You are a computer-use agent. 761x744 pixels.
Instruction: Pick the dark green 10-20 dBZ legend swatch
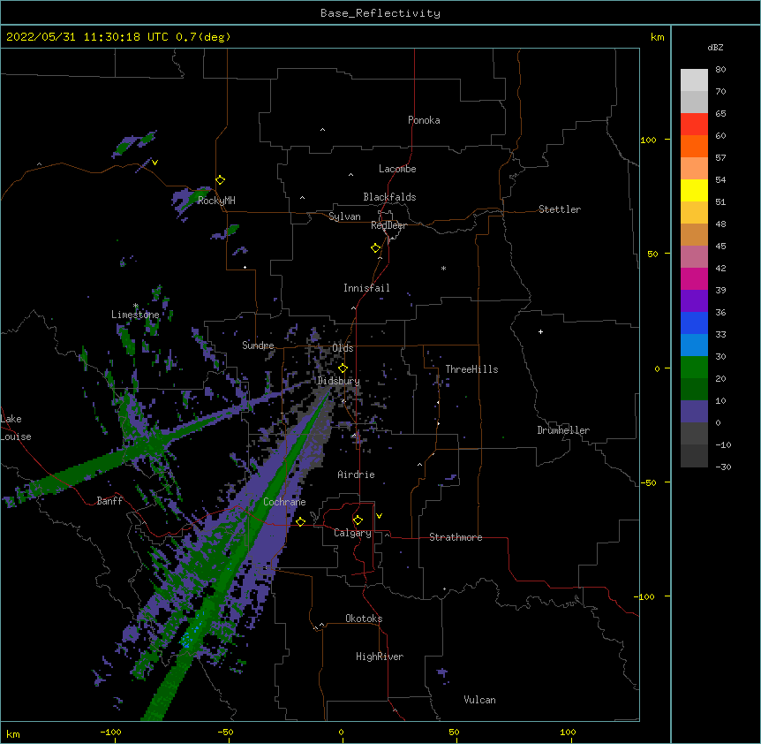(694, 390)
